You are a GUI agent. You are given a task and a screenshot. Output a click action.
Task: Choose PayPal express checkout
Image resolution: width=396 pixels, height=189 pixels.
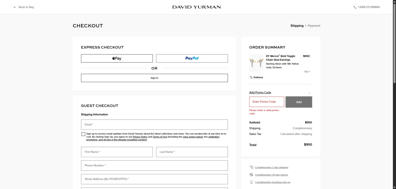tap(192, 58)
